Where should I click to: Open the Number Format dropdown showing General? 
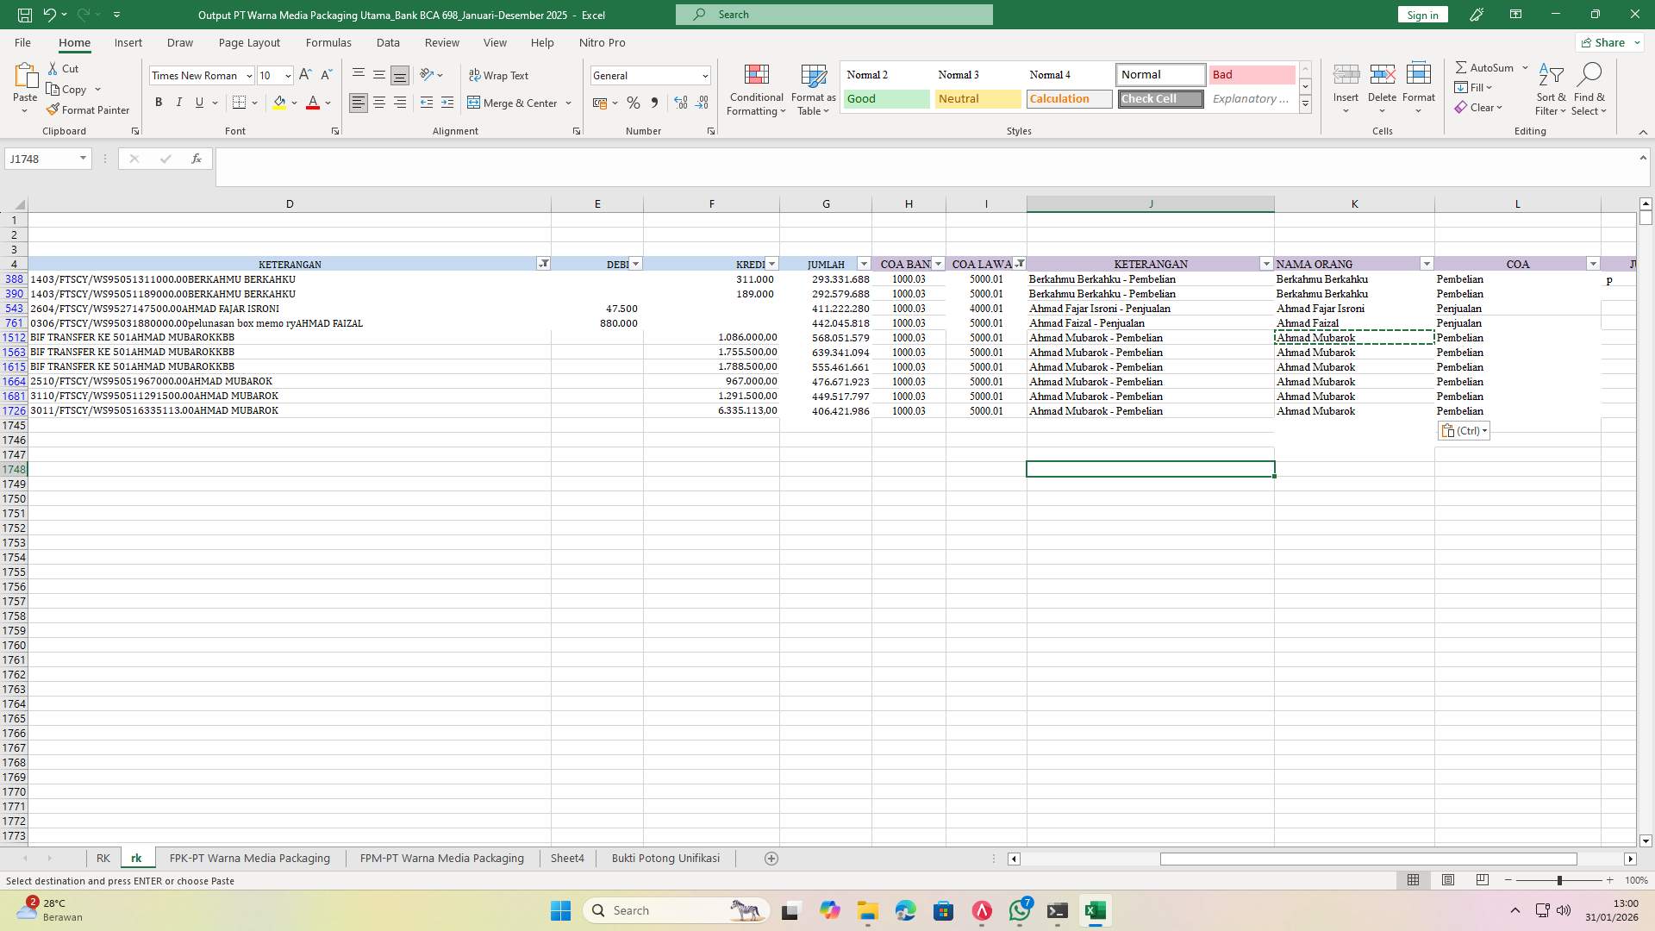[705, 76]
